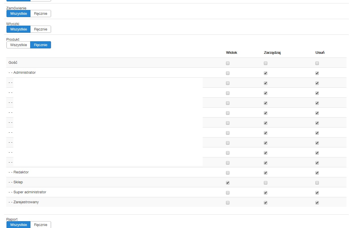Screen dimensions: 349x228
Task: Click the Administrator group label
Action: (24, 73)
